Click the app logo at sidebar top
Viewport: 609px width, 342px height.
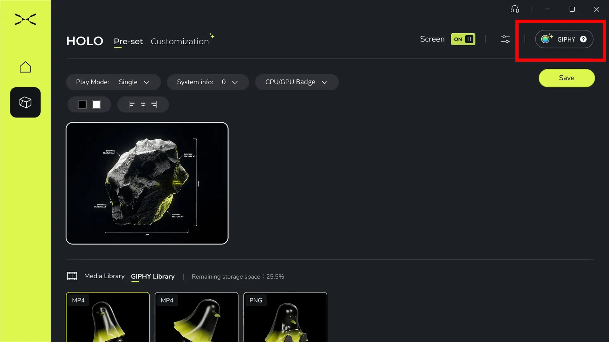click(25, 19)
